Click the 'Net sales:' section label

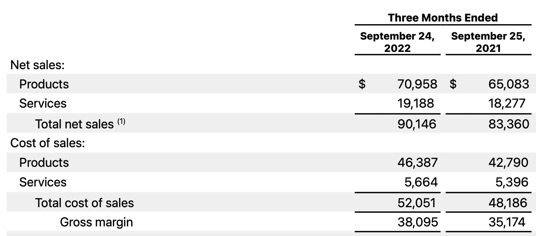pos(37,65)
